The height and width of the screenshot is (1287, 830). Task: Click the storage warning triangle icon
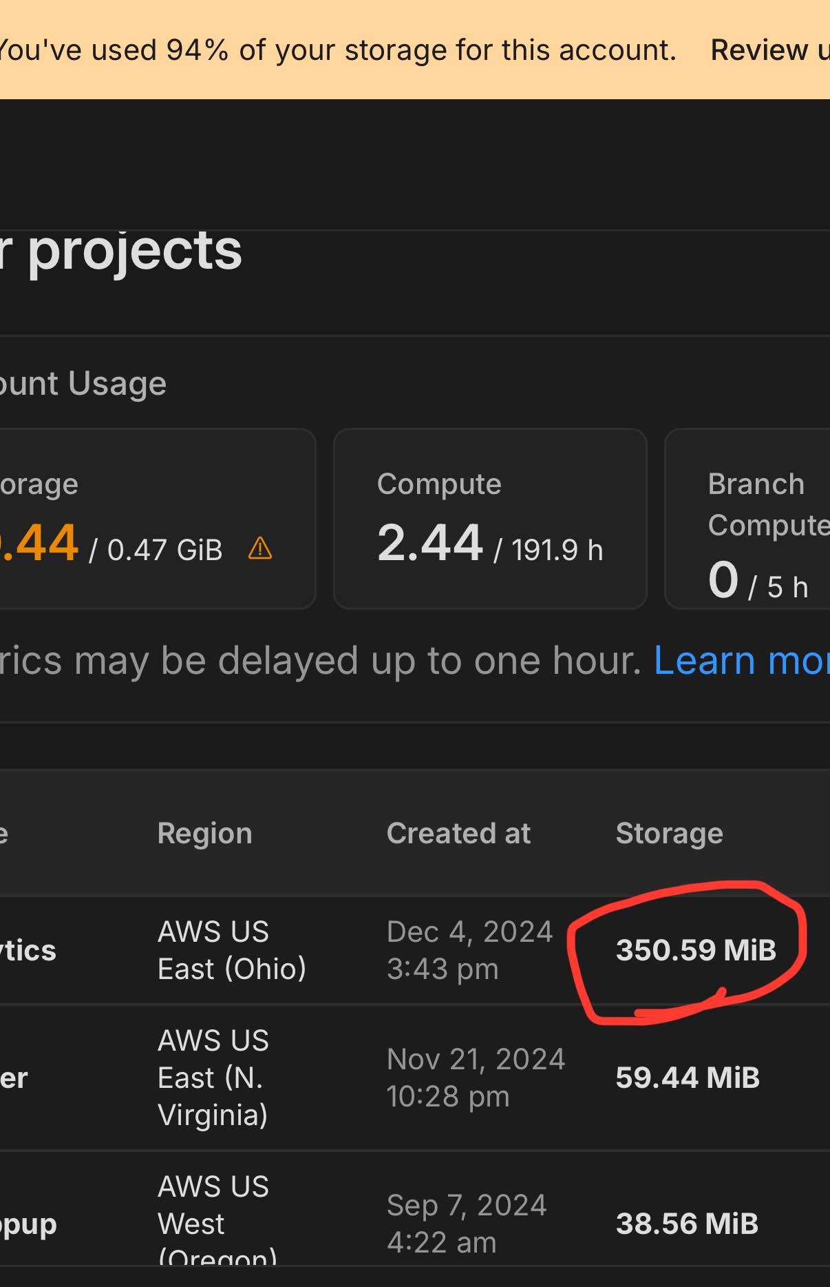tap(260, 548)
